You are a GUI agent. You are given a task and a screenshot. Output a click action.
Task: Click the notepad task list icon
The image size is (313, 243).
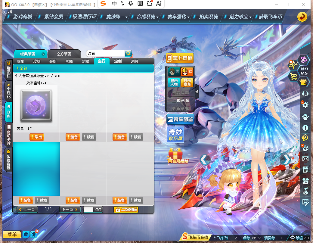305,170
